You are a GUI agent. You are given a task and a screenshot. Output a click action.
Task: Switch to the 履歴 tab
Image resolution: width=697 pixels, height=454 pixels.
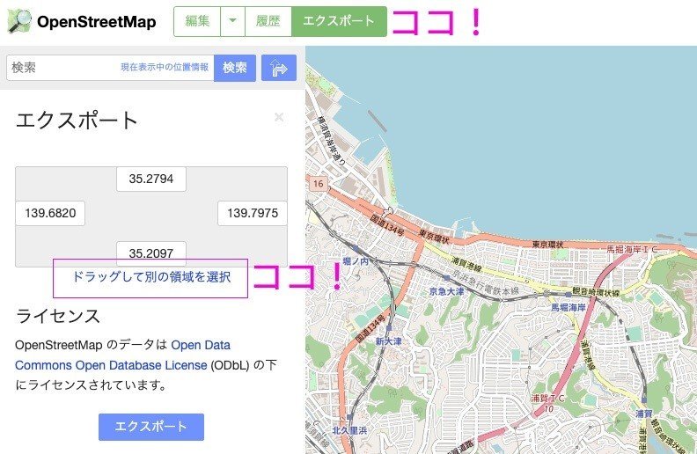(x=268, y=21)
